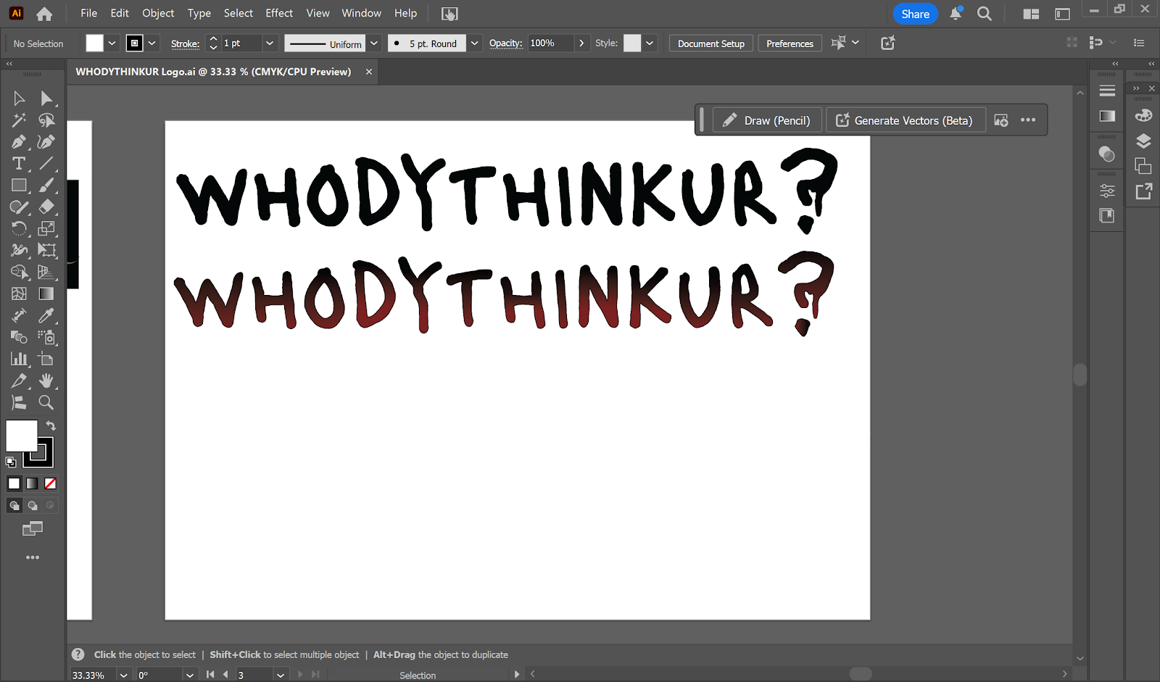The height and width of the screenshot is (682, 1160).
Task: Expand the Uniform stroke profile dropdown
Action: point(374,43)
